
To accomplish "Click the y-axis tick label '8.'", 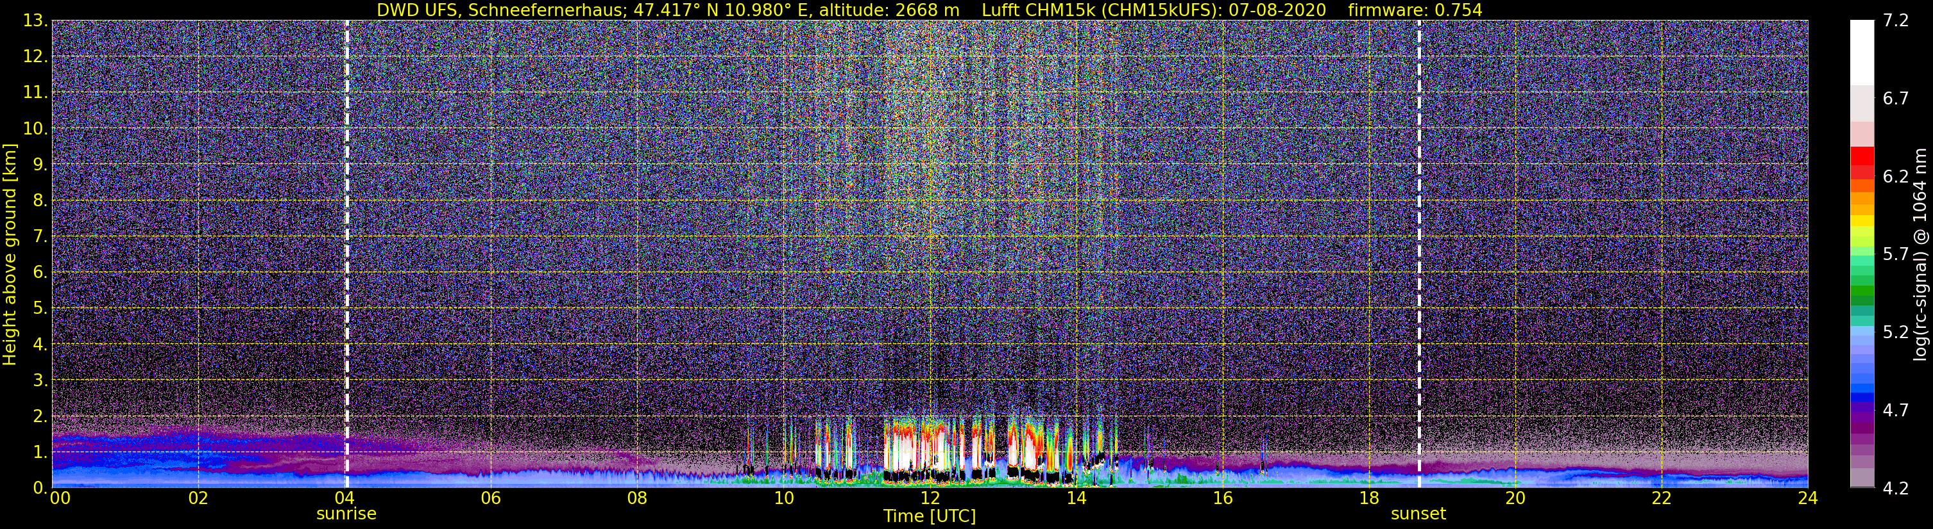I will coord(40,201).
